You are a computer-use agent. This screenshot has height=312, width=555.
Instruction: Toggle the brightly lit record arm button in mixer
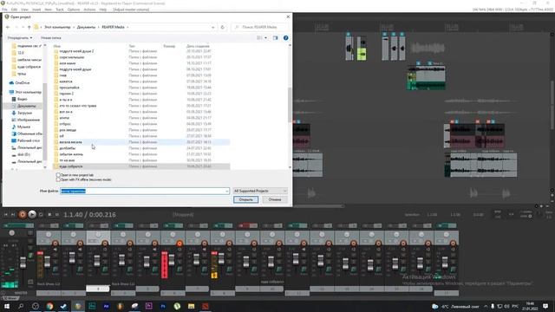pos(180,244)
